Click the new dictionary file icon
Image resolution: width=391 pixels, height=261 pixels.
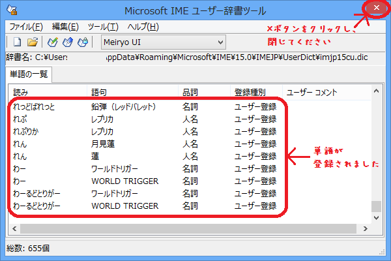pyautogui.click(x=17, y=42)
